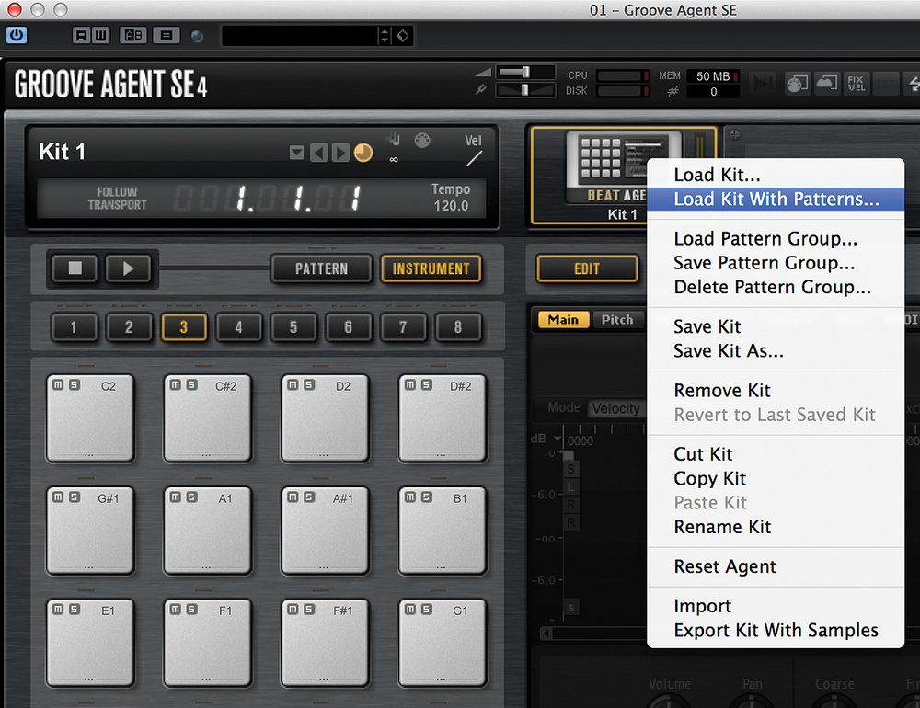Open the Main tab
Image resolution: width=920 pixels, height=708 pixels.
[x=563, y=320]
